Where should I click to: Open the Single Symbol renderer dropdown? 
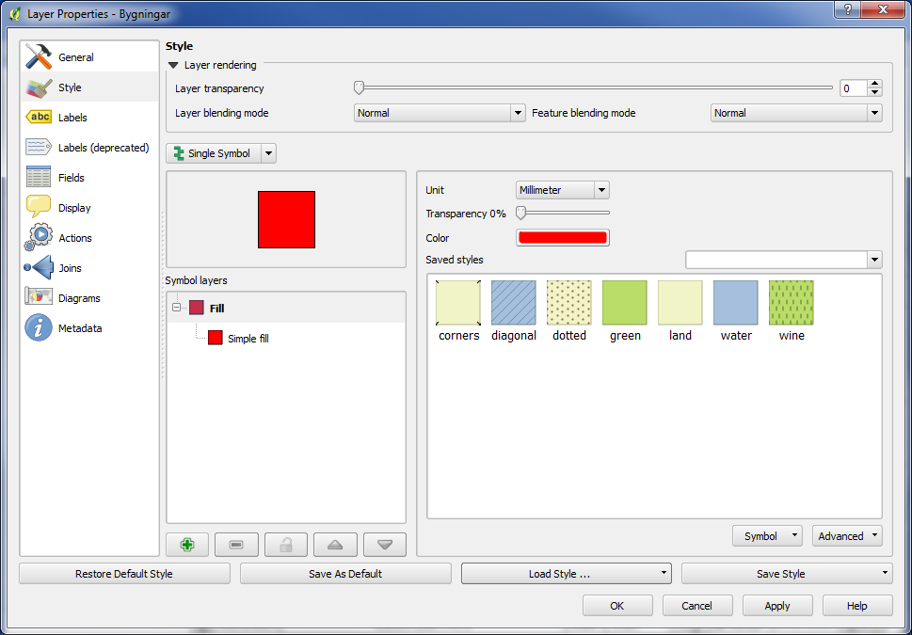(268, 153)
